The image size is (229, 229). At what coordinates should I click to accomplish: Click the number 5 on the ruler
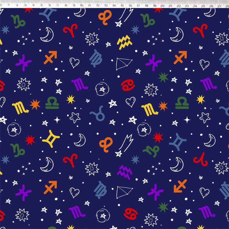click(42, 5)
